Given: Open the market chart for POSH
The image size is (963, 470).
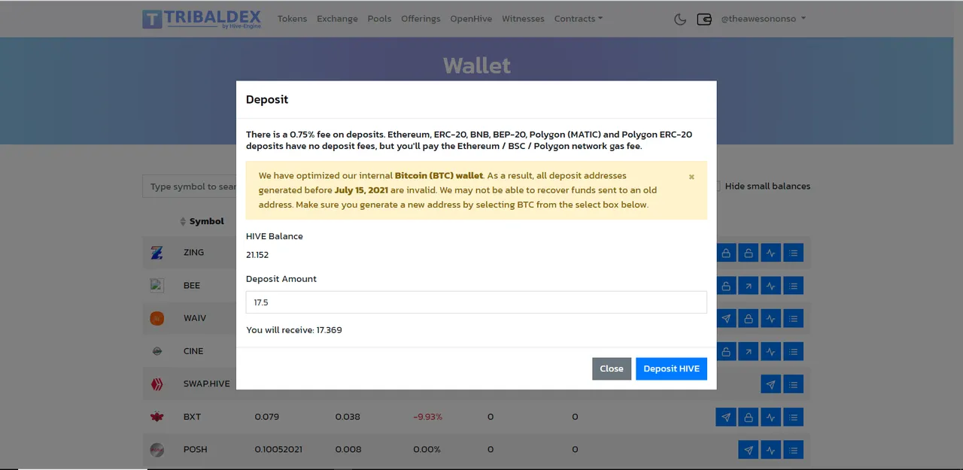Looking at the screenshot, I should point(770,450).
